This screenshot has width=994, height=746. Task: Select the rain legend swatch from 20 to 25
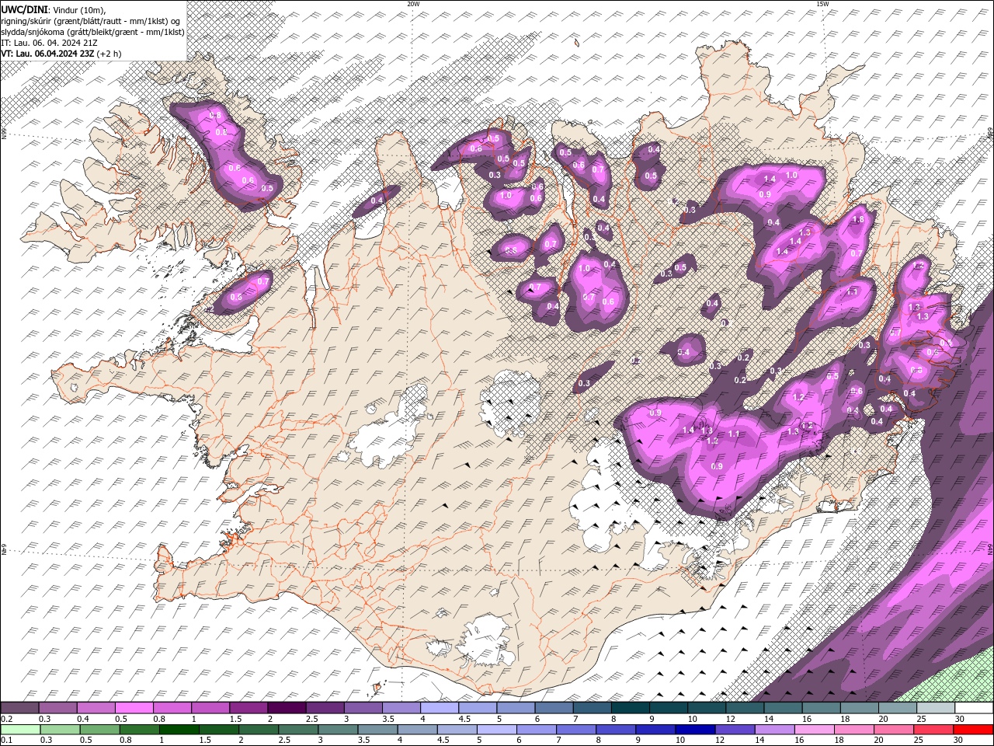click(893, 729)
